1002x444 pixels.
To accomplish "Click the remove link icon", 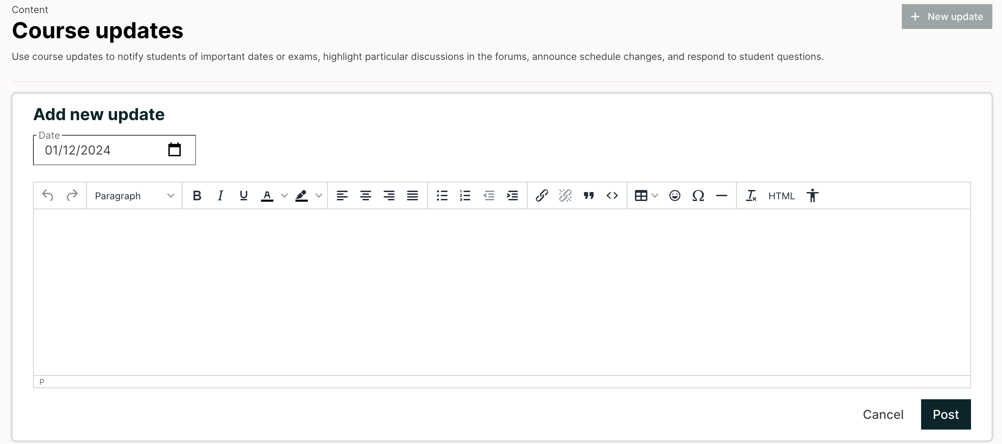I will pos(565,195).
